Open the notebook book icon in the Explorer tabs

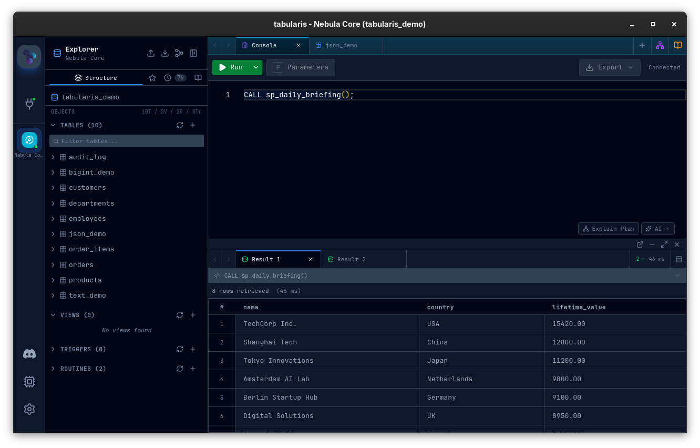(198, 78)
